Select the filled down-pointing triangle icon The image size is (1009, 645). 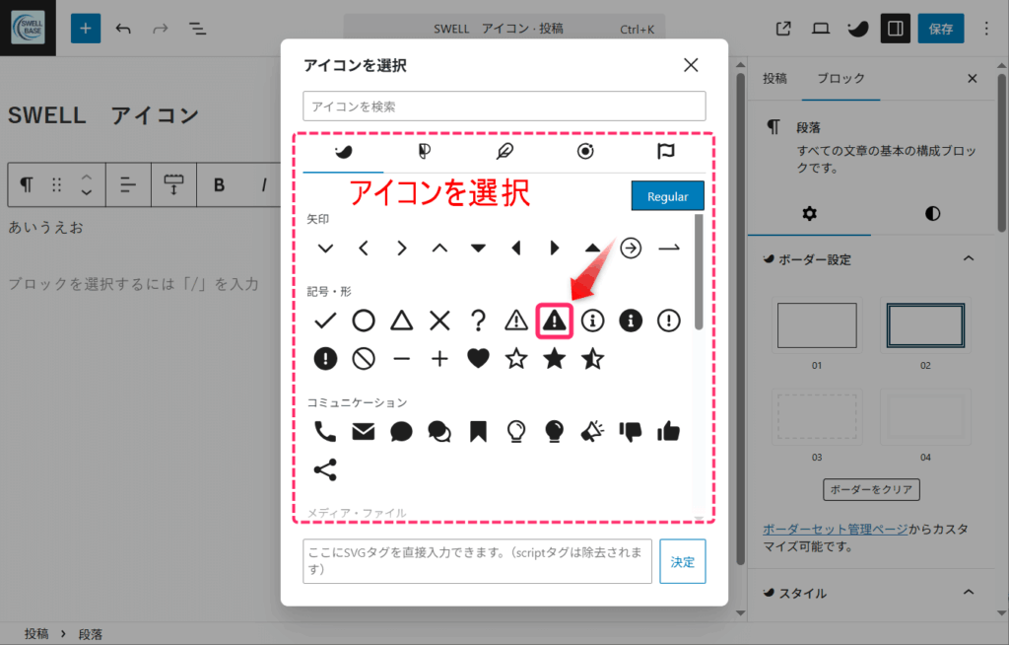click(x=478, y=249)
